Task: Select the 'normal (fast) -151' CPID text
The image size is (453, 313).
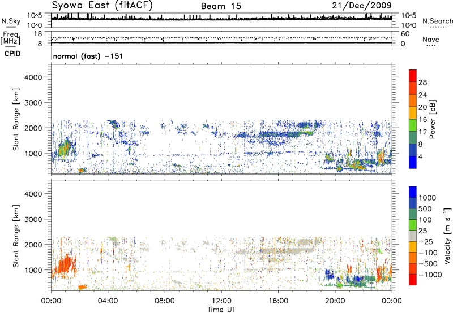Action: pyautogui.click(x=88, y=56)
